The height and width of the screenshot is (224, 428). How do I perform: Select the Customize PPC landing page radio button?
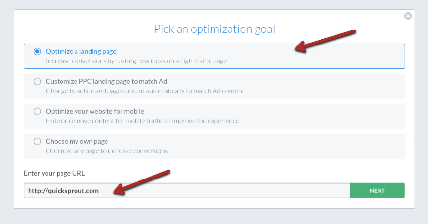[x=37, y=81]
